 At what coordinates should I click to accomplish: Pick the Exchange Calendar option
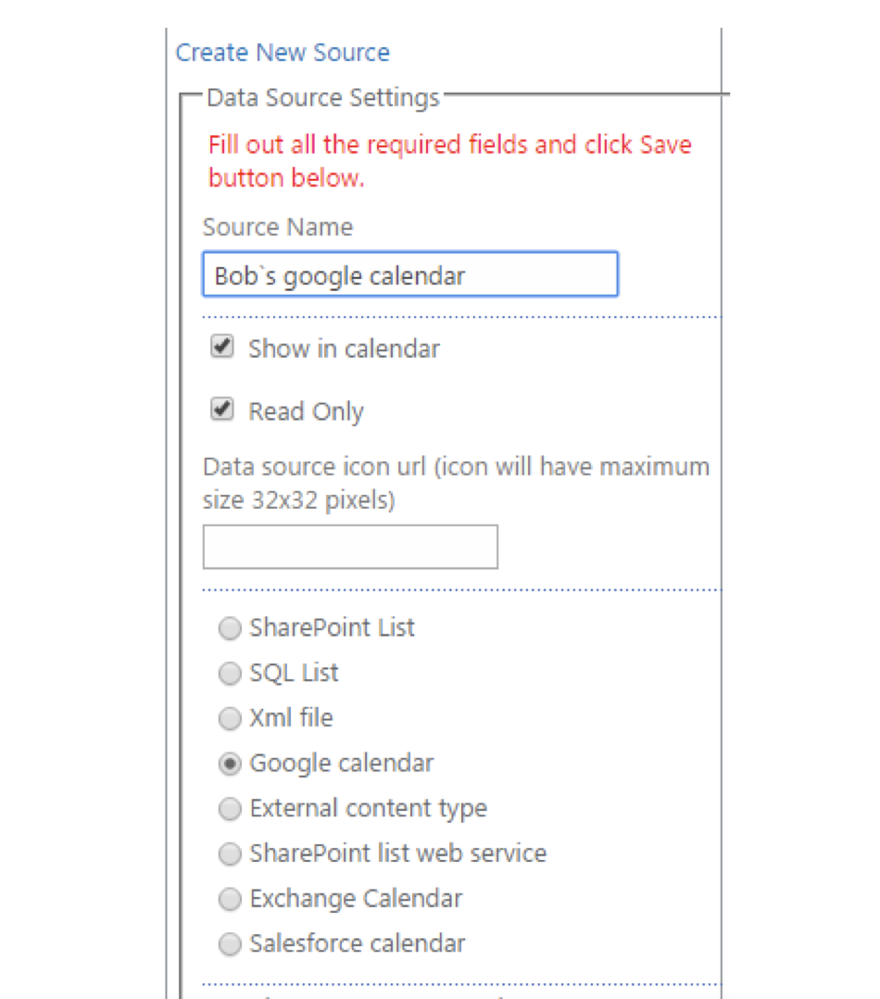tap(229, 899)
